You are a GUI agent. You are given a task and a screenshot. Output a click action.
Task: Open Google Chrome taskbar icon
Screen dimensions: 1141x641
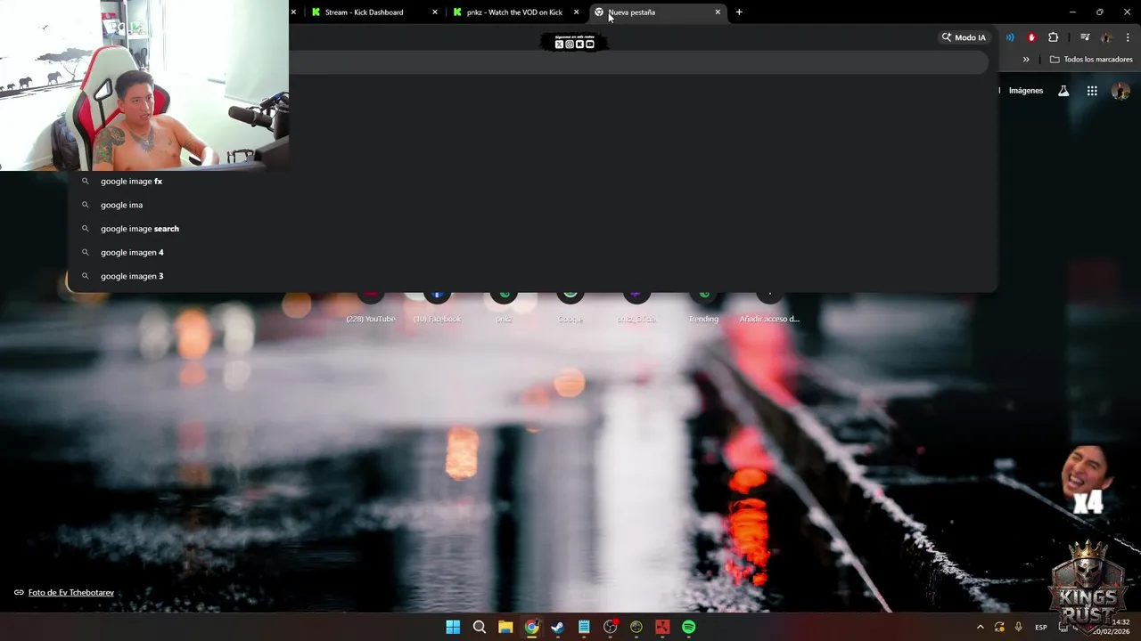tap(531, 627)
